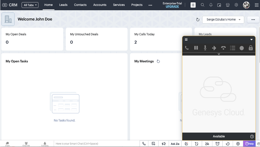The height and width of the screenshot is (147, 260).
Task: Open the search magnifier icon
Action: pos(202,5)
